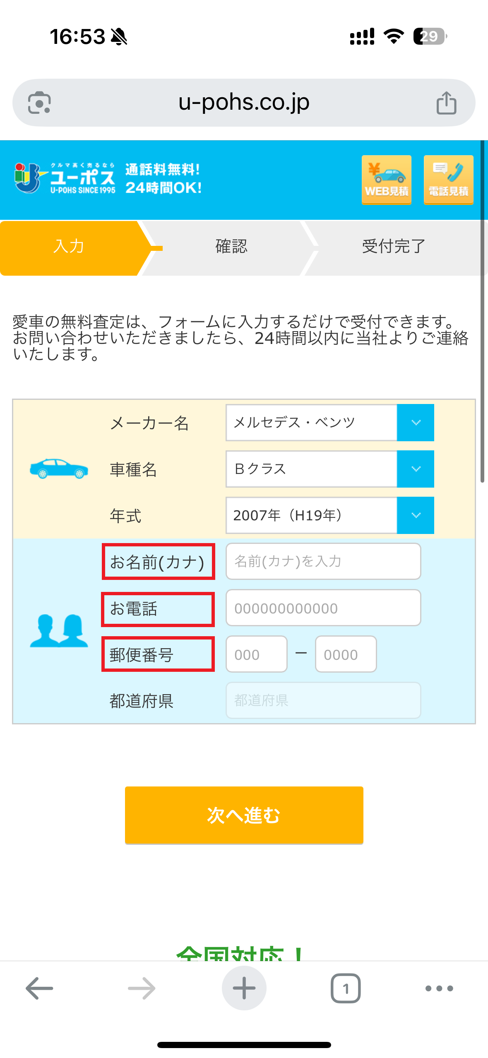Open the 年式 year dropdown
Image resolution: width=488 pixels, height=1058 pixels.
(415, 515)
